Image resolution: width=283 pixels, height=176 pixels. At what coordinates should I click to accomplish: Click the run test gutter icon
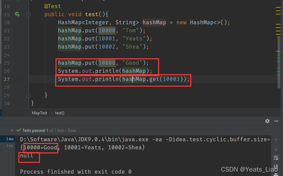[x=17, y=14]
